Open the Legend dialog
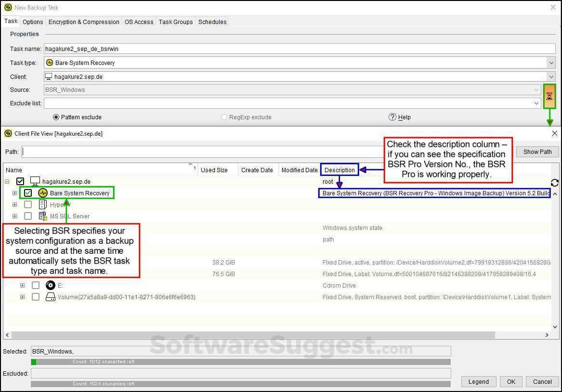Image resolution: width=562 pixels, height=392 pixels. tap(478, 381)
